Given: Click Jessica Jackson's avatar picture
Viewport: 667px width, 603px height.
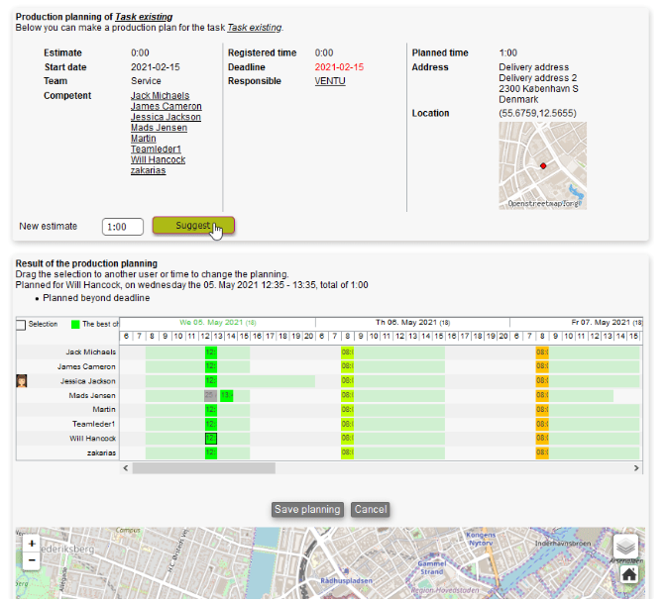Looking at the screenshot, I should 22,381.
